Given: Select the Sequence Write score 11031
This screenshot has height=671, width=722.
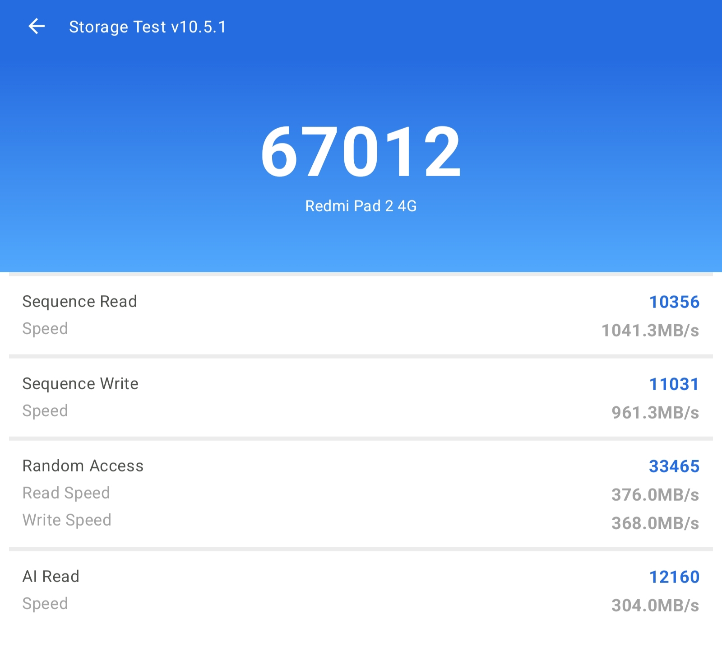Looking at the screenshot, I should [x=674, y=384].
